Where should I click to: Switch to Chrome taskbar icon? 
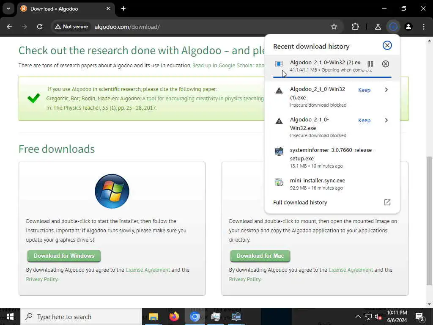[x=195, y=317]
